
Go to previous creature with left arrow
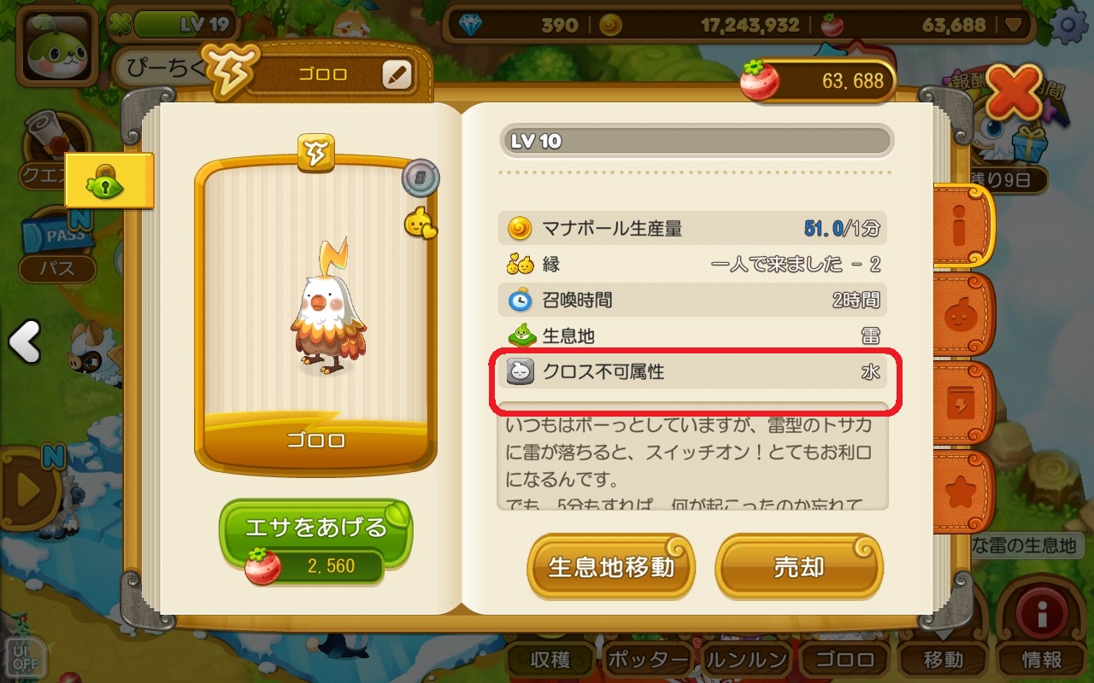pyautogui.click(x=25, y=343)
